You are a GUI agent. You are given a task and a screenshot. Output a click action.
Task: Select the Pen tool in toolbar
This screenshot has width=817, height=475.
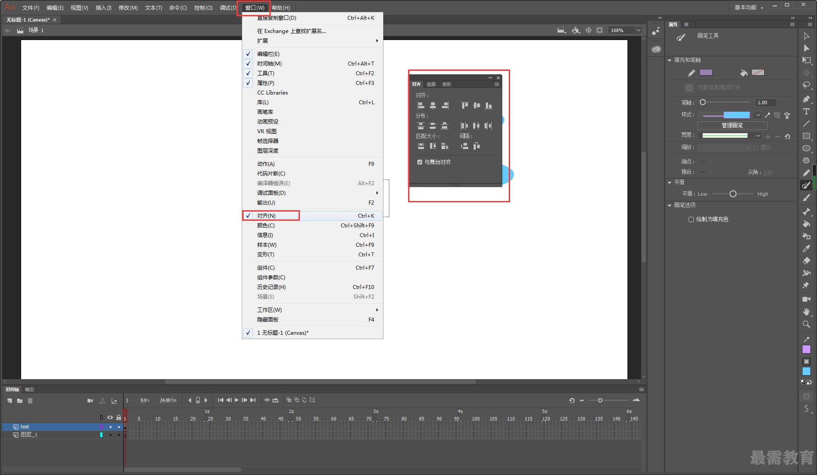coord(806,99)
